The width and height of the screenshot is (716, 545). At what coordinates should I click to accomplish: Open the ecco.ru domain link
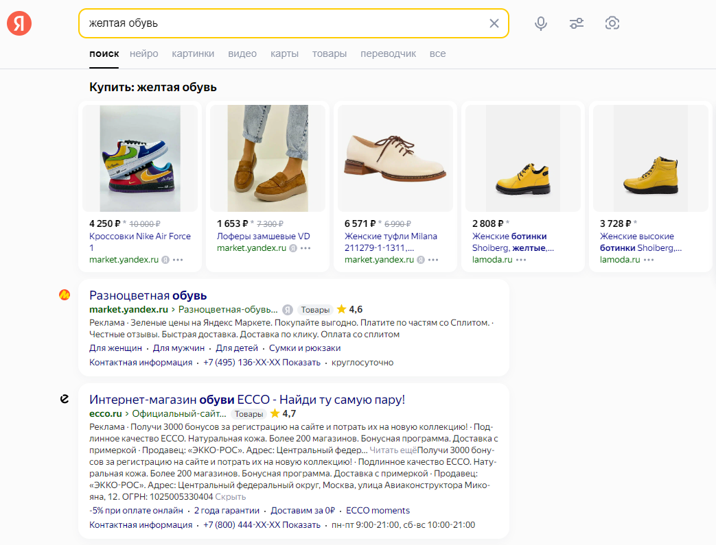(106, 413)
